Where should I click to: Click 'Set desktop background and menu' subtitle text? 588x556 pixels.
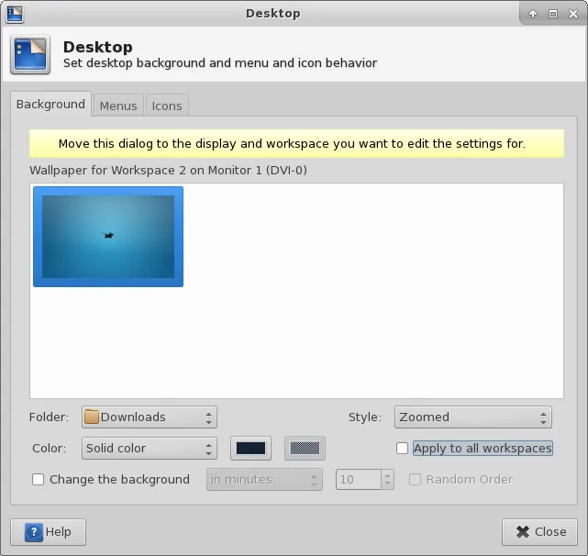220,63
